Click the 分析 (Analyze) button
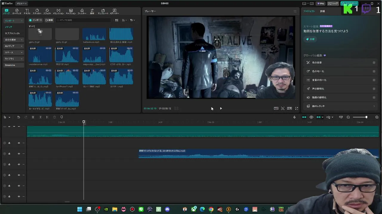The image size is (382, 214). (x=310, y=39)
